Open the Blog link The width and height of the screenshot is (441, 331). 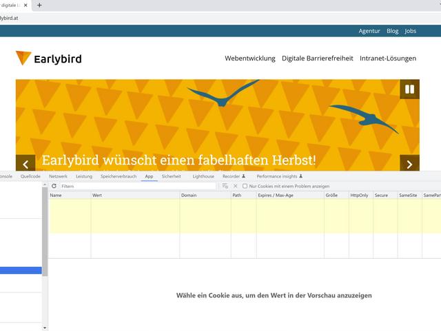392,31
